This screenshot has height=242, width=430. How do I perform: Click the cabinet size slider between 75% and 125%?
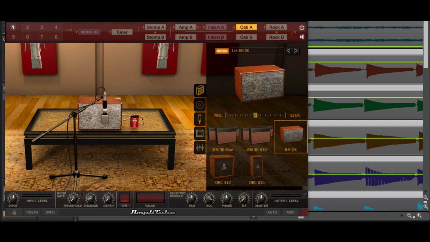click(x=255, y=115)
